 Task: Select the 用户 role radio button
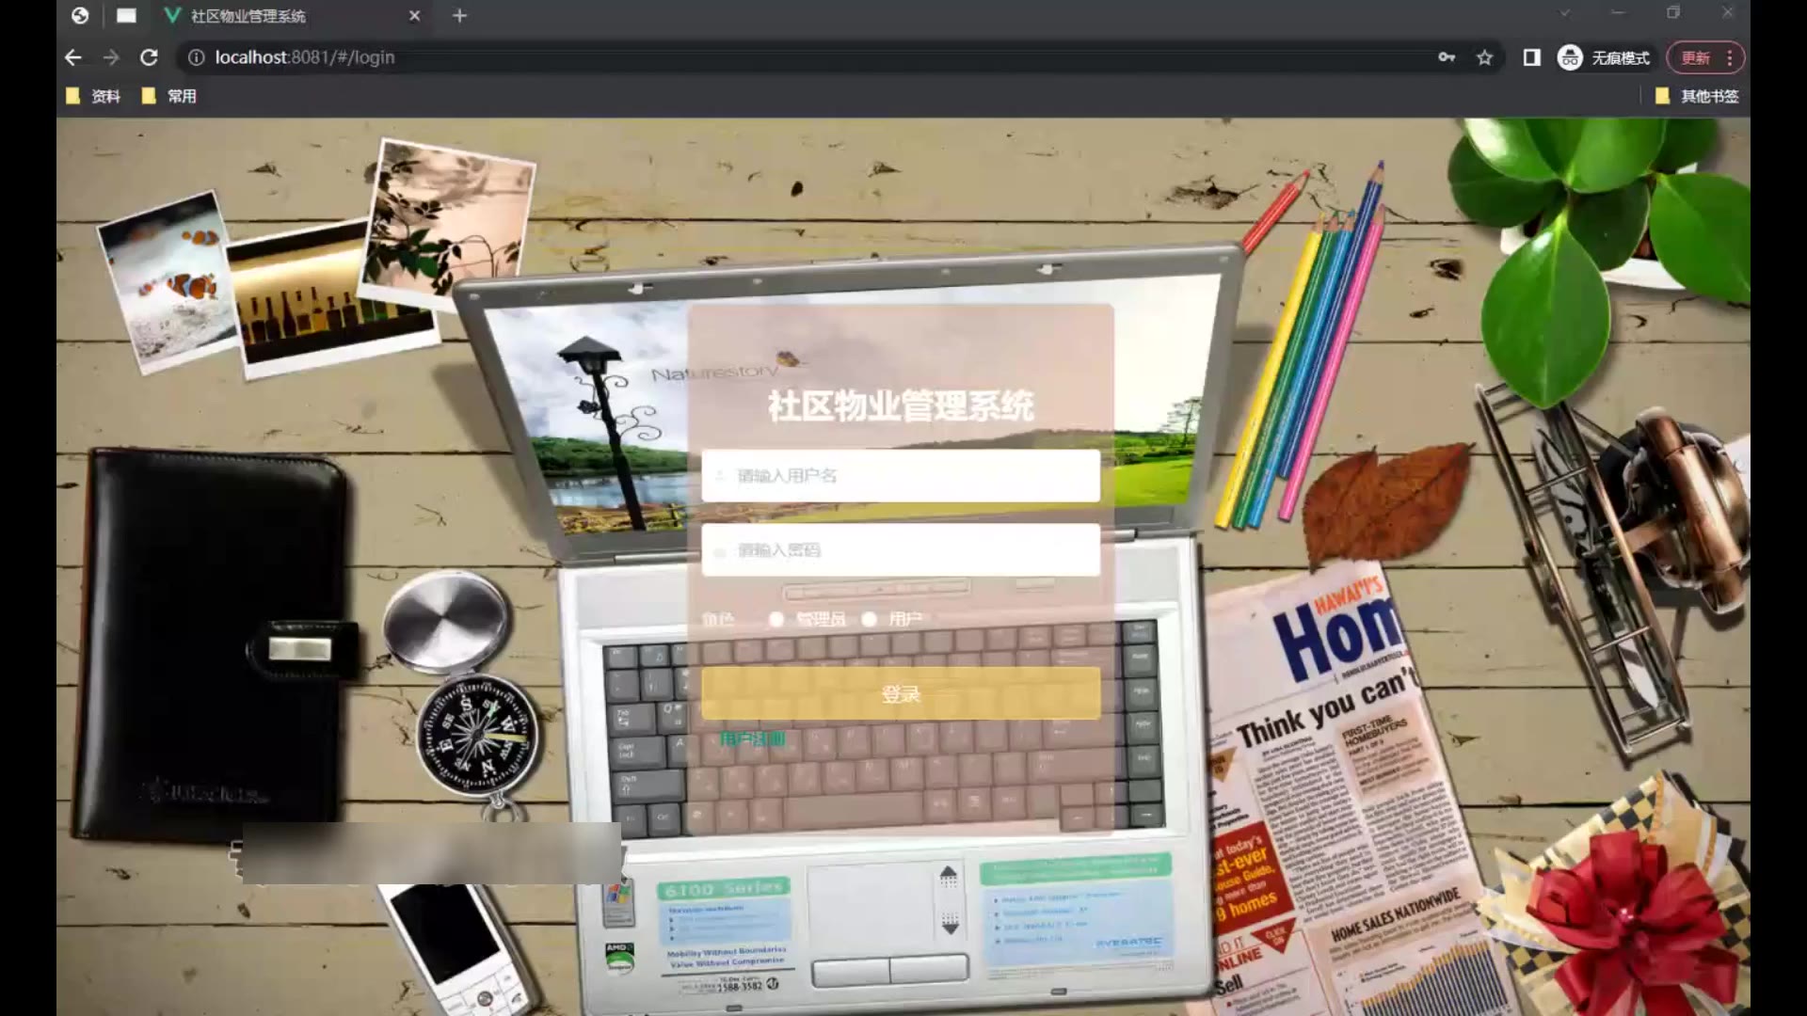(870, 619)
